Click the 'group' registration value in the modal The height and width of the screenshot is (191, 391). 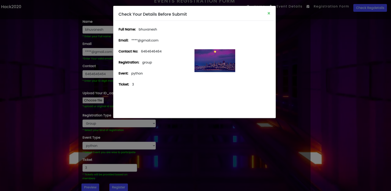pyautogui.click(x=147, y=62)
